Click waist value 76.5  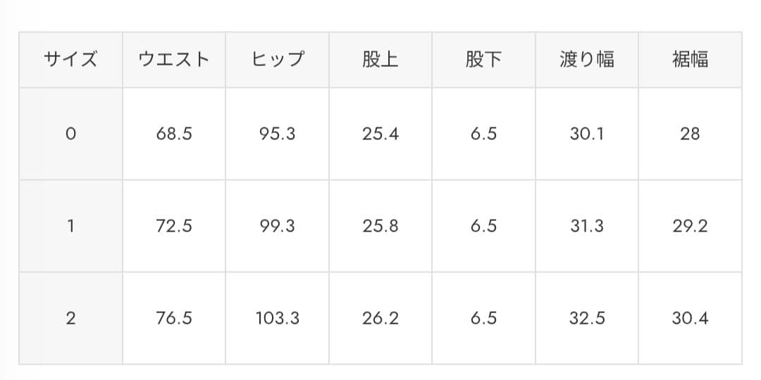(174, 318)
